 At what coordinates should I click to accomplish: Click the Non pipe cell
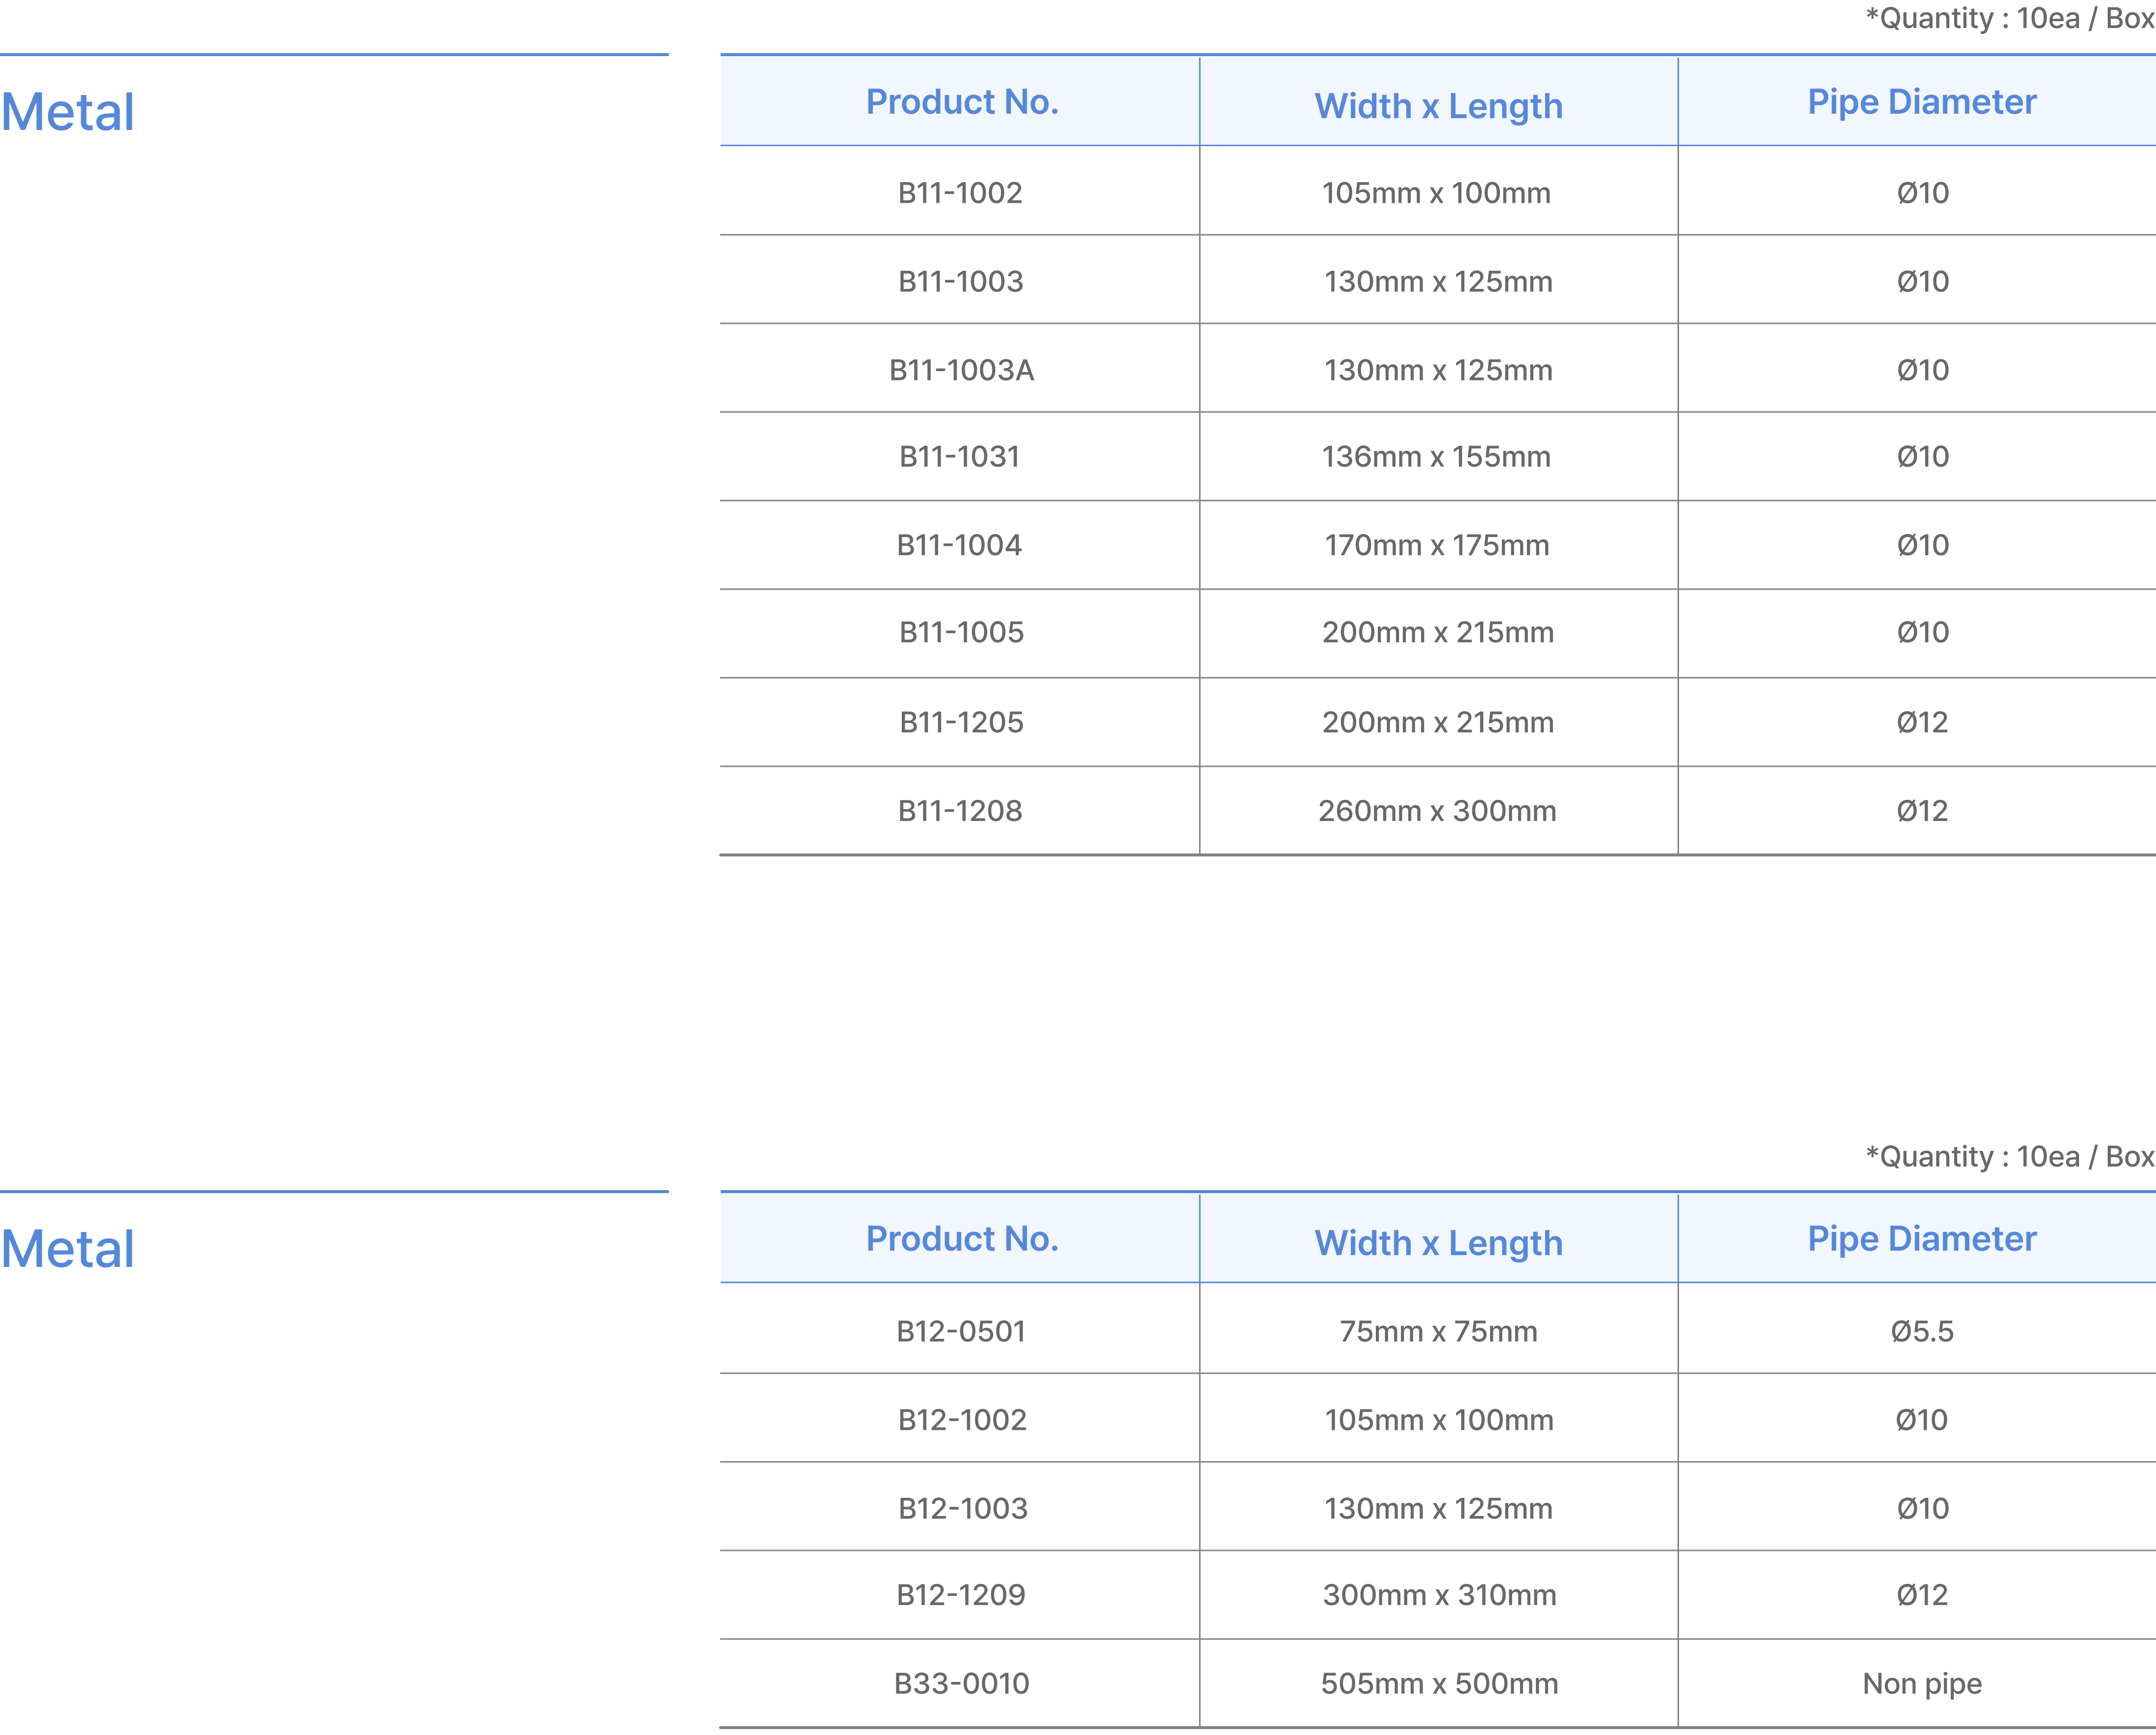(x=1921, y=1684)
